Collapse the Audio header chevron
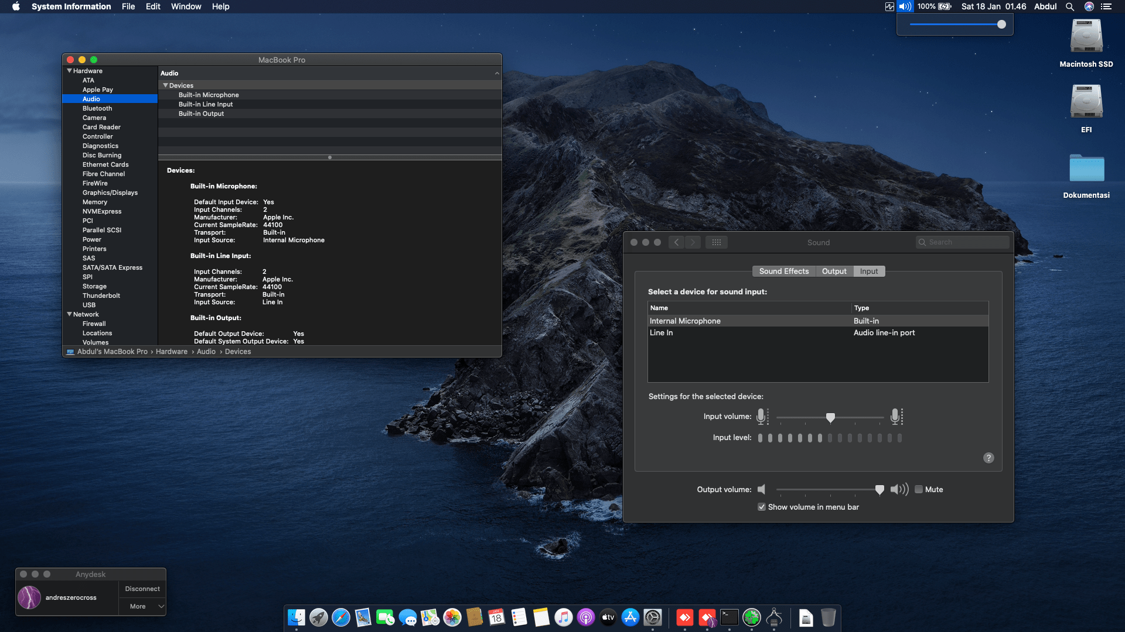The height and width of the screenshot is (632, 1125). tap(497, 73)
